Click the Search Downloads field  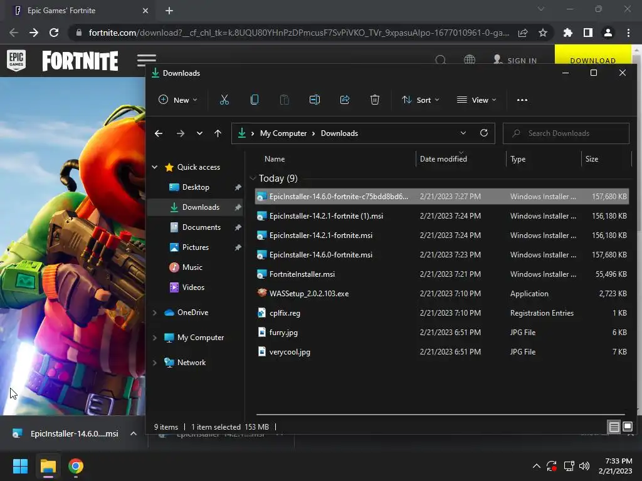(566, 133)
